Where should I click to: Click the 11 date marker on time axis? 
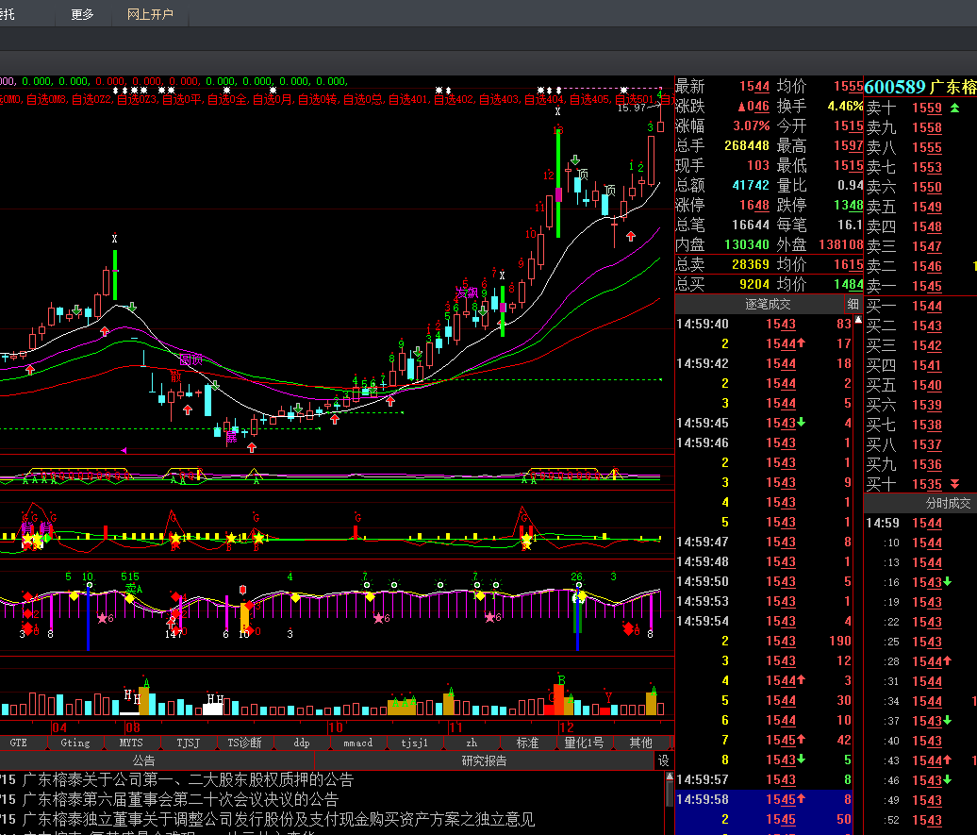click(455, 727)
